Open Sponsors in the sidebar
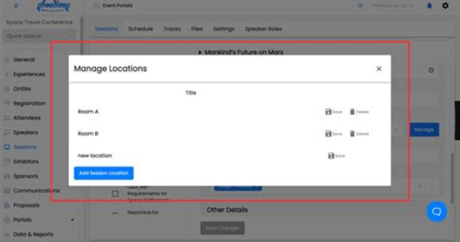This screenshot has width=460, height=242. coord(25,176)
